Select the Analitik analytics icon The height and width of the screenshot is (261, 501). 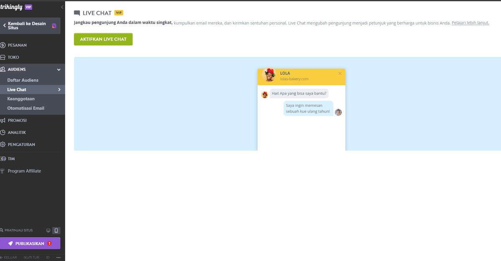pyautogui.click(x=4, y=132)
